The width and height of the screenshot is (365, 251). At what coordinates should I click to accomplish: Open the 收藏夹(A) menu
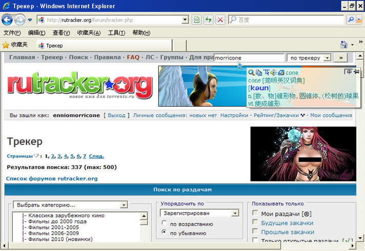tap(89, 33)
